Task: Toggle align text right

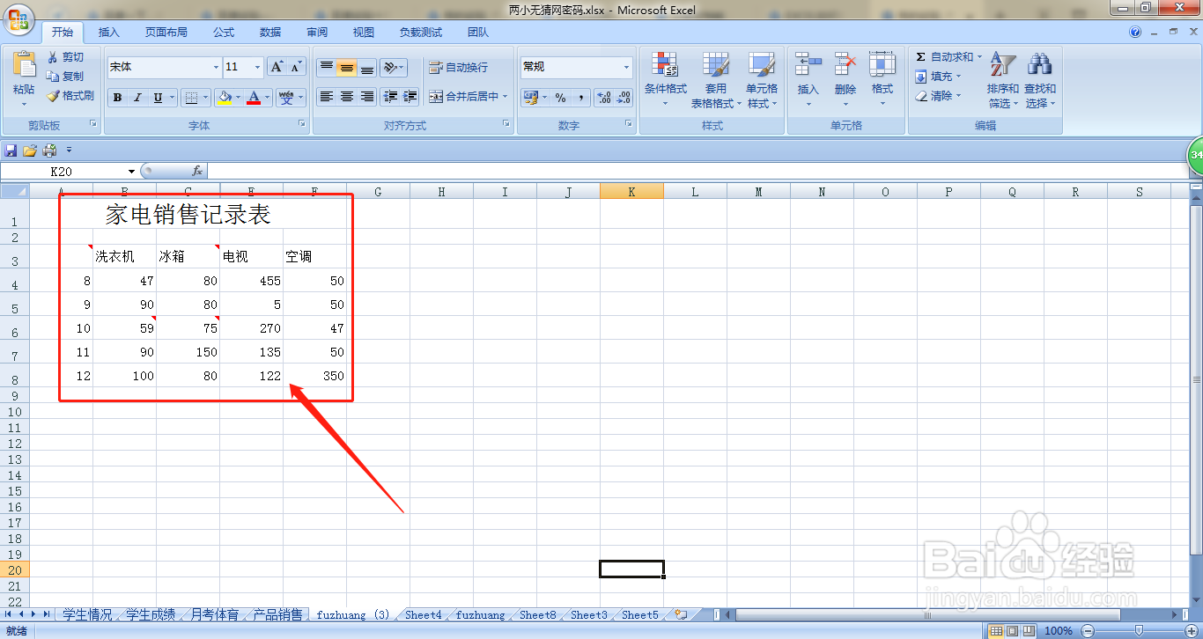Action: click(367, 97)
